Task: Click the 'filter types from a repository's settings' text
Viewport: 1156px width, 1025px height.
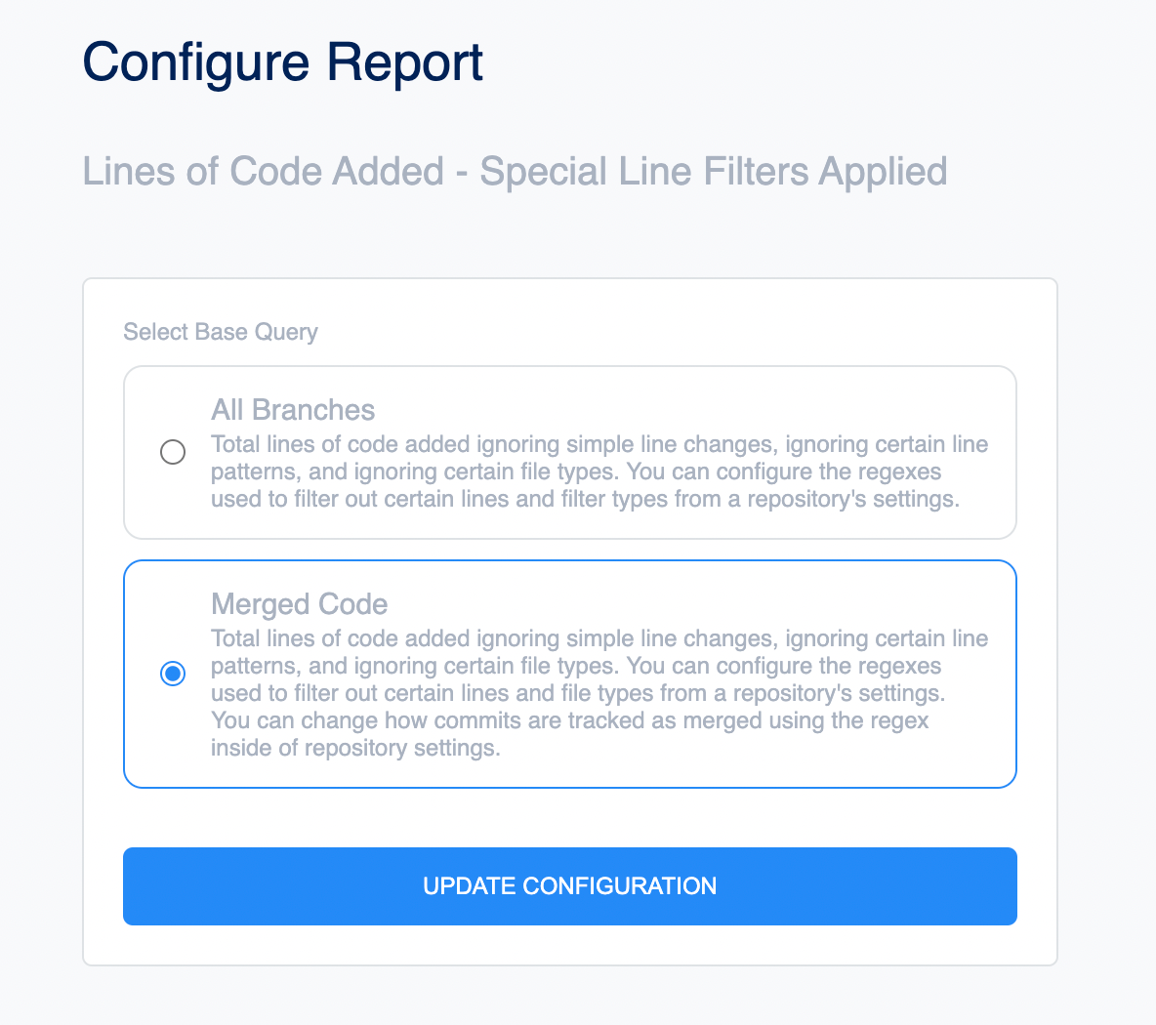Action: [x=761, y=499]
